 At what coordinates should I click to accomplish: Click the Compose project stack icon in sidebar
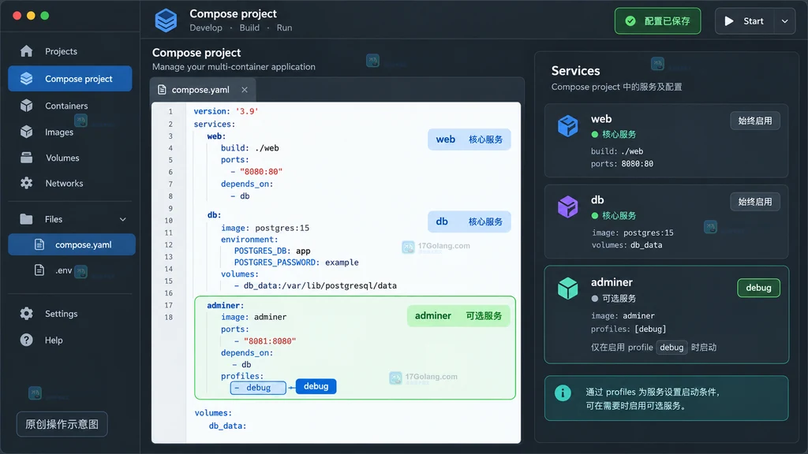(x=26, y=79)
